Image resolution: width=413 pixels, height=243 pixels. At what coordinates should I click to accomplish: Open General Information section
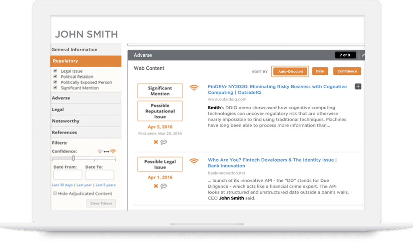pos(86,50)
